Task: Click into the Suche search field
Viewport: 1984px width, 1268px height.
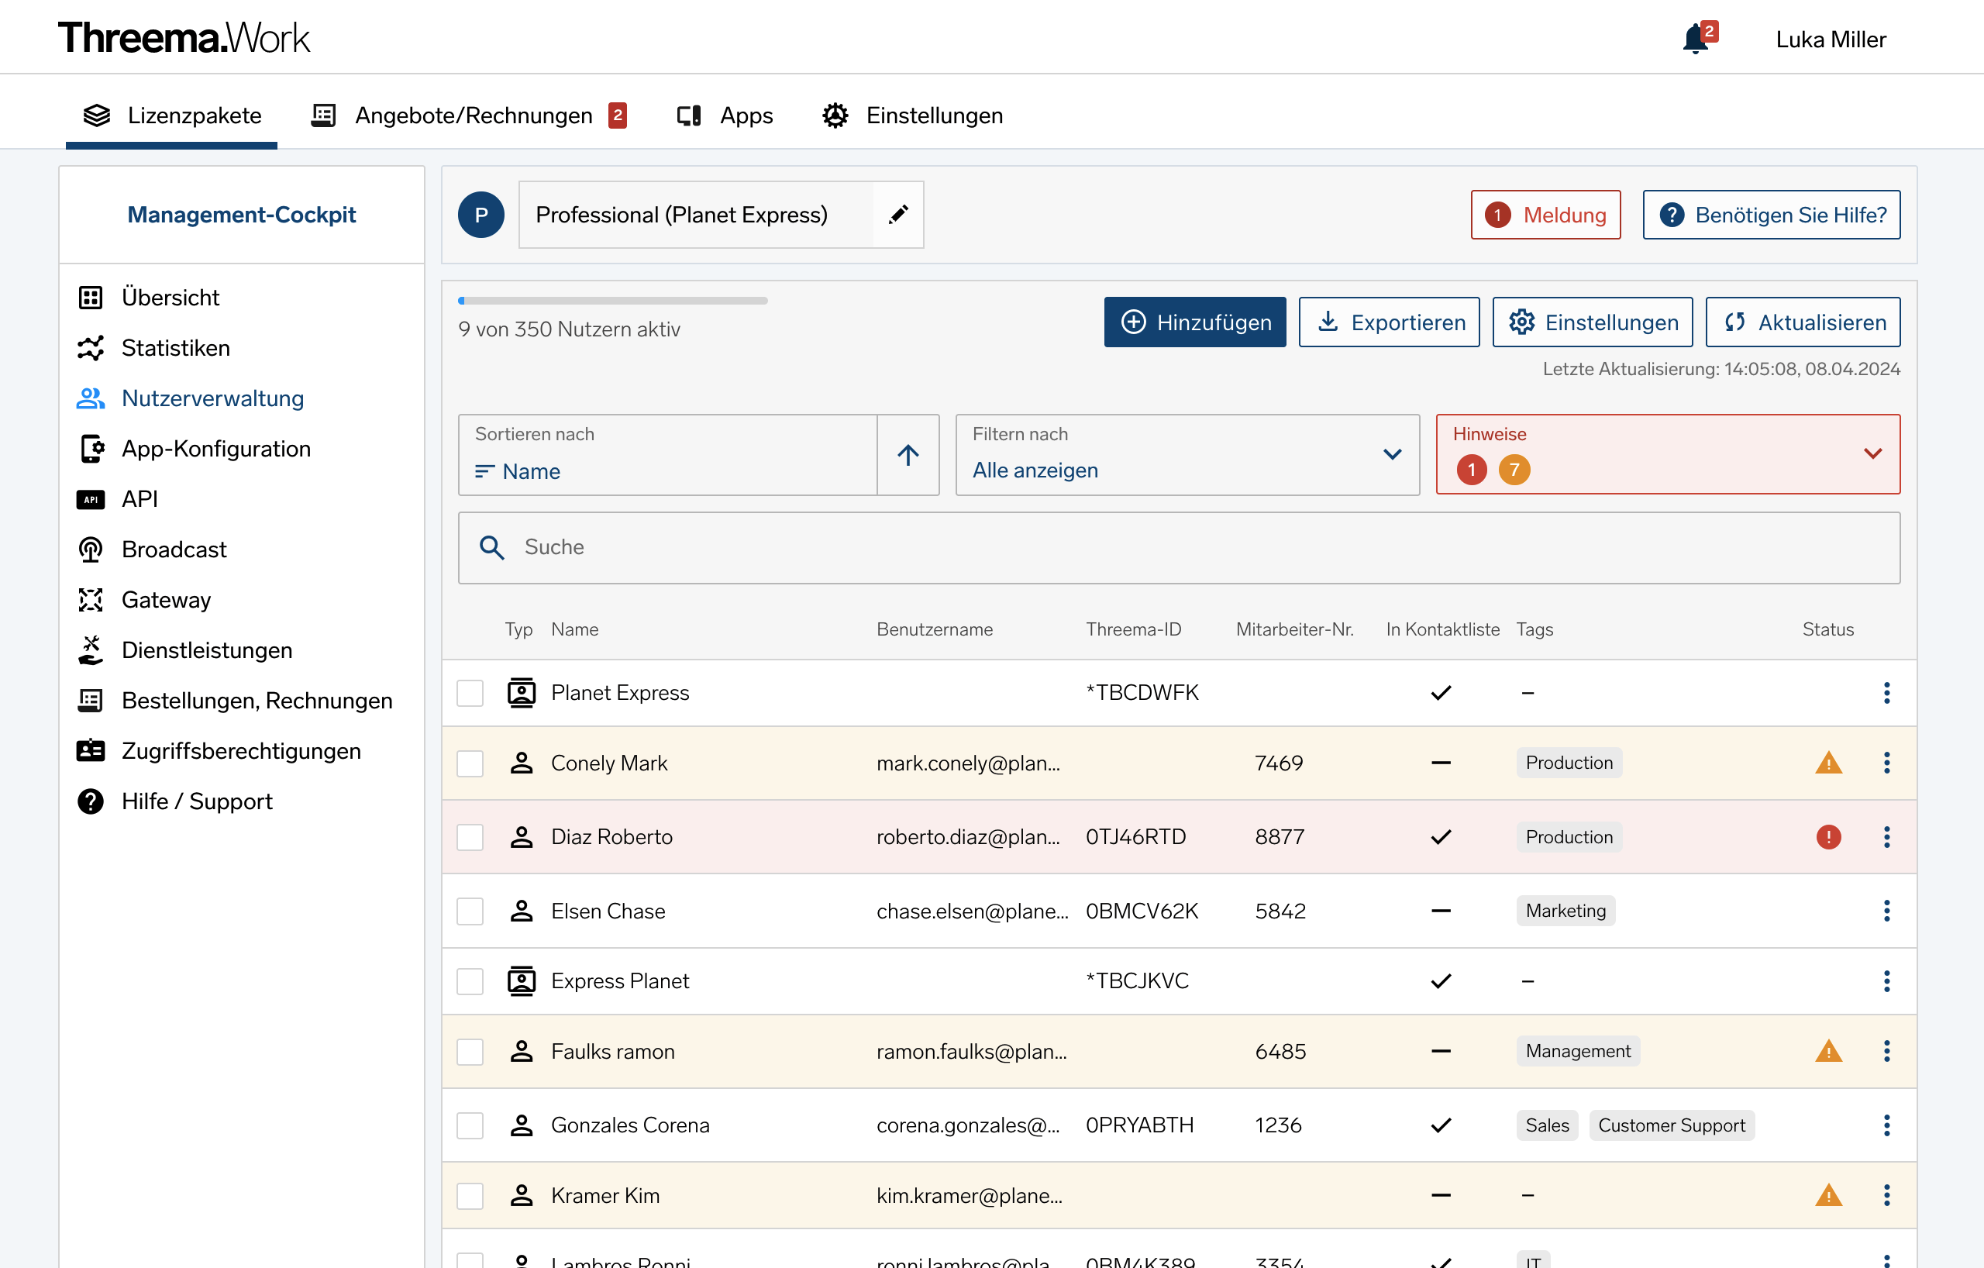Action: (x=1179, y=548)
